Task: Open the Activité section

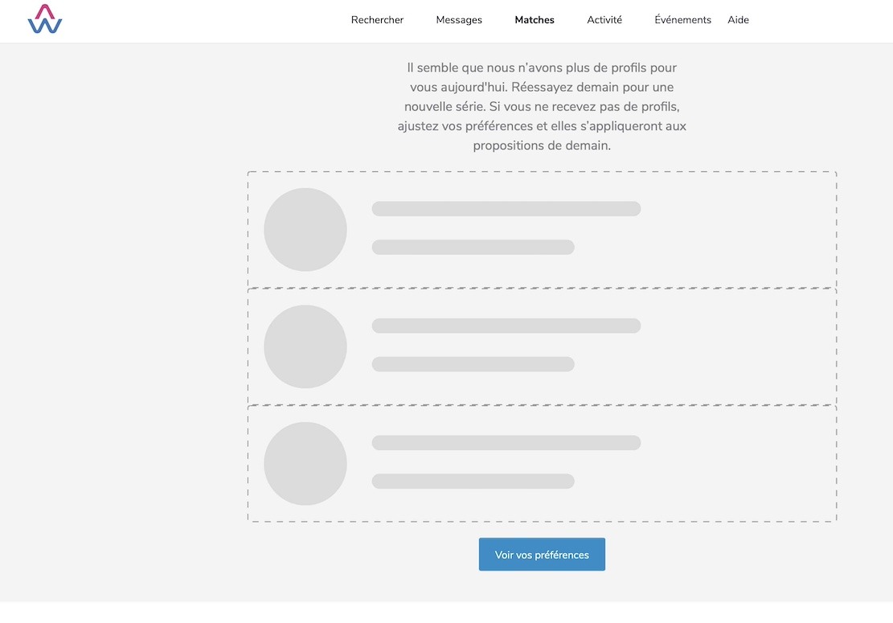Action: point(604,20)
